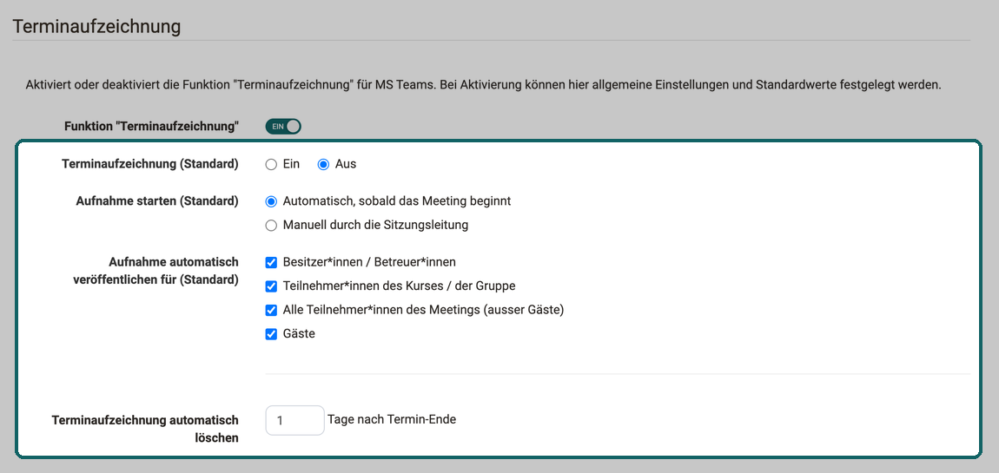Click the label Aufnahme starten (Standard)
Viewport: 999px width, 473px height.
pyautogui.click(x=156, y=201)
